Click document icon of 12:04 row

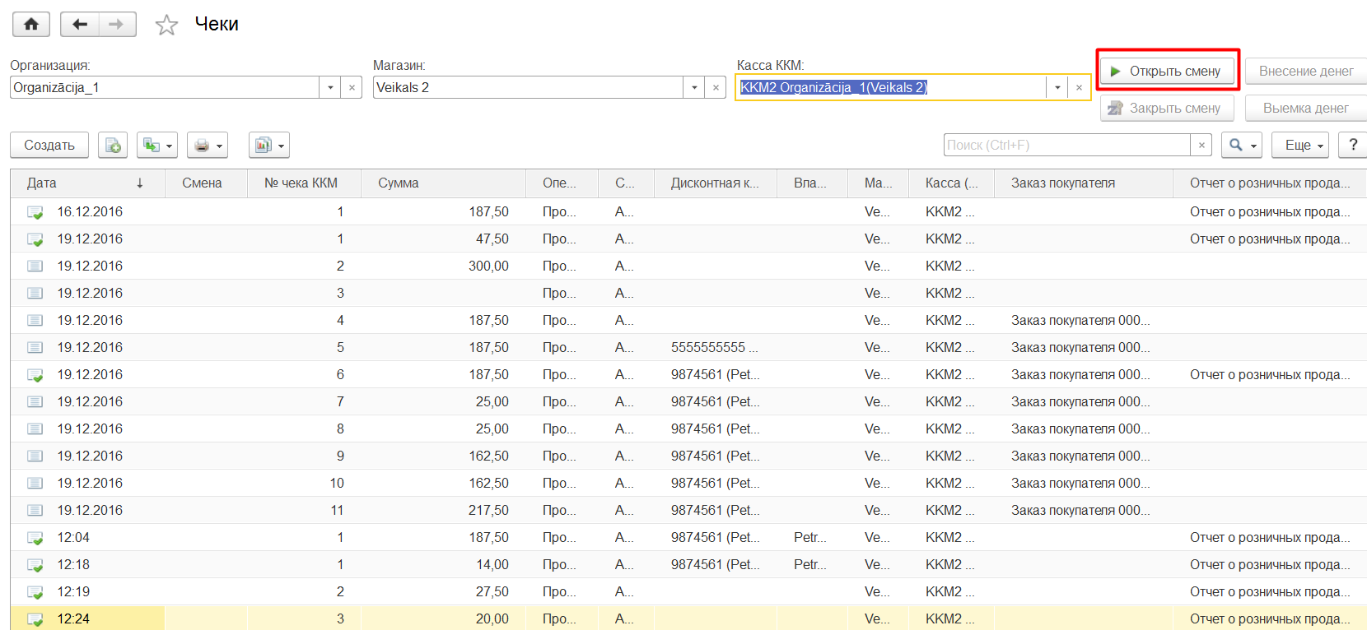[35, 538]
